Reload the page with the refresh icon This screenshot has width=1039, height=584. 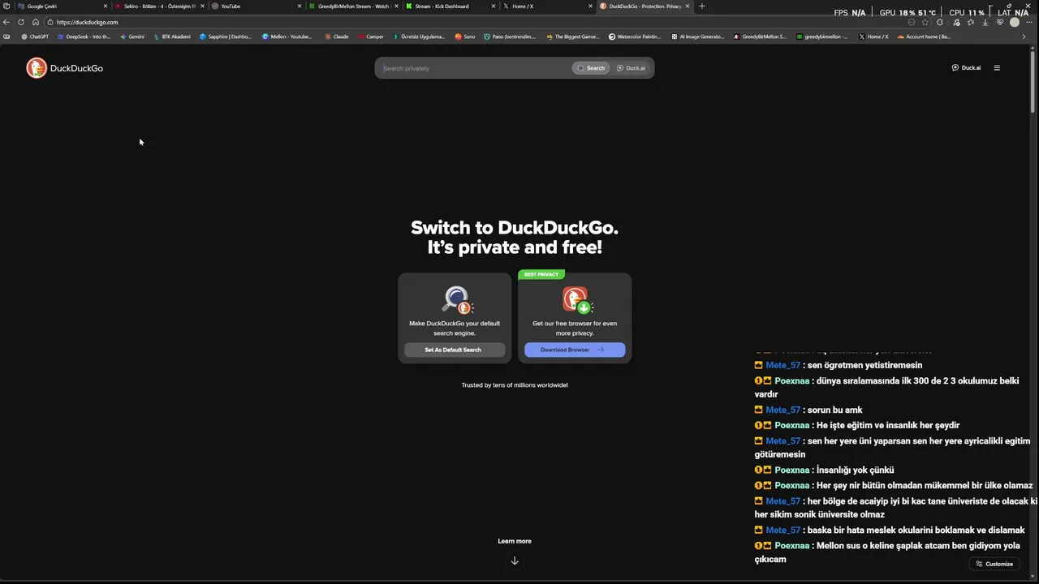[21, 22]
